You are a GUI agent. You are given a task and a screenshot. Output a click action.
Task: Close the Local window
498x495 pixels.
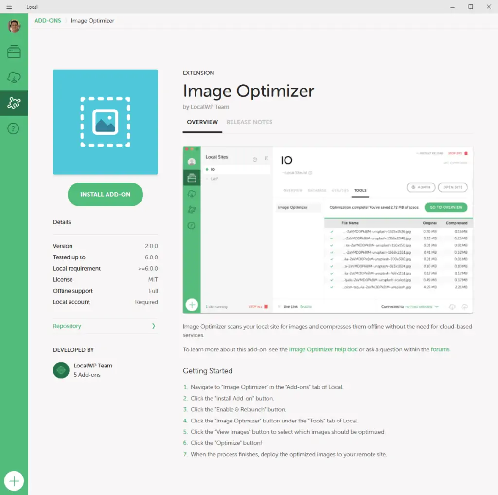click(x=489, y=7)
